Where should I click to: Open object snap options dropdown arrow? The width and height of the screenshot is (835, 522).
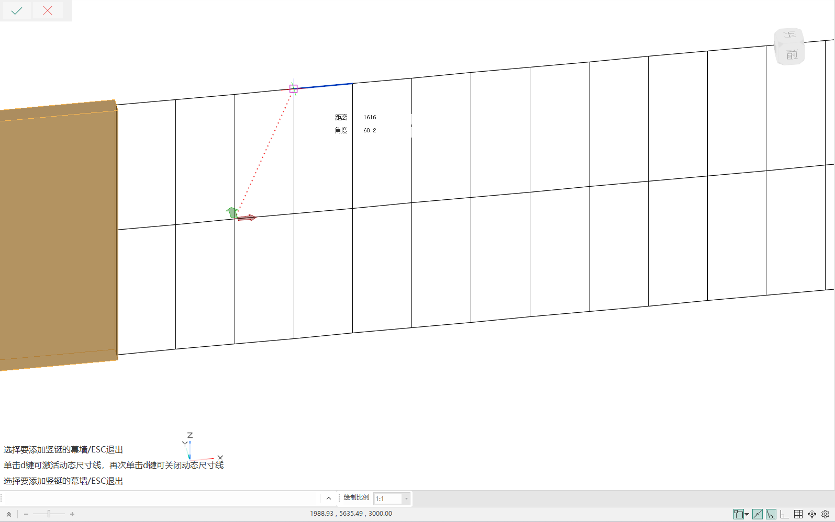(x=747, y=514)
